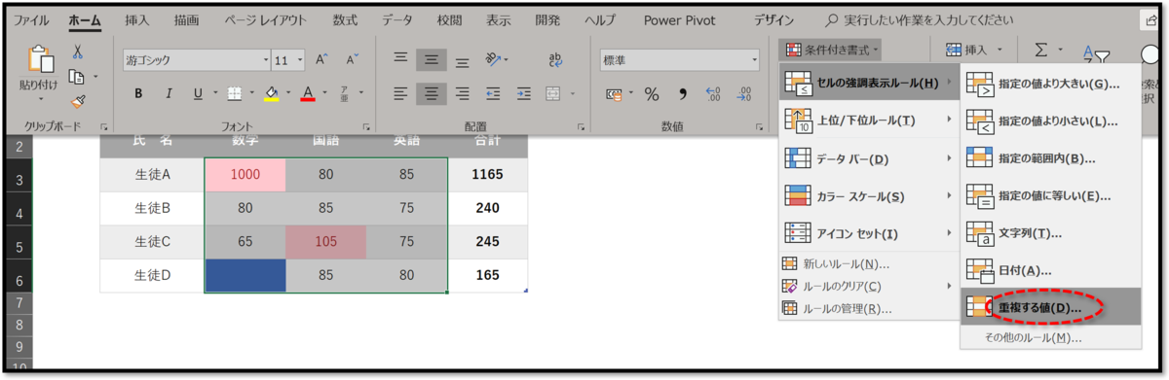Copy selection with the copy icon

(x=77, y=77)
